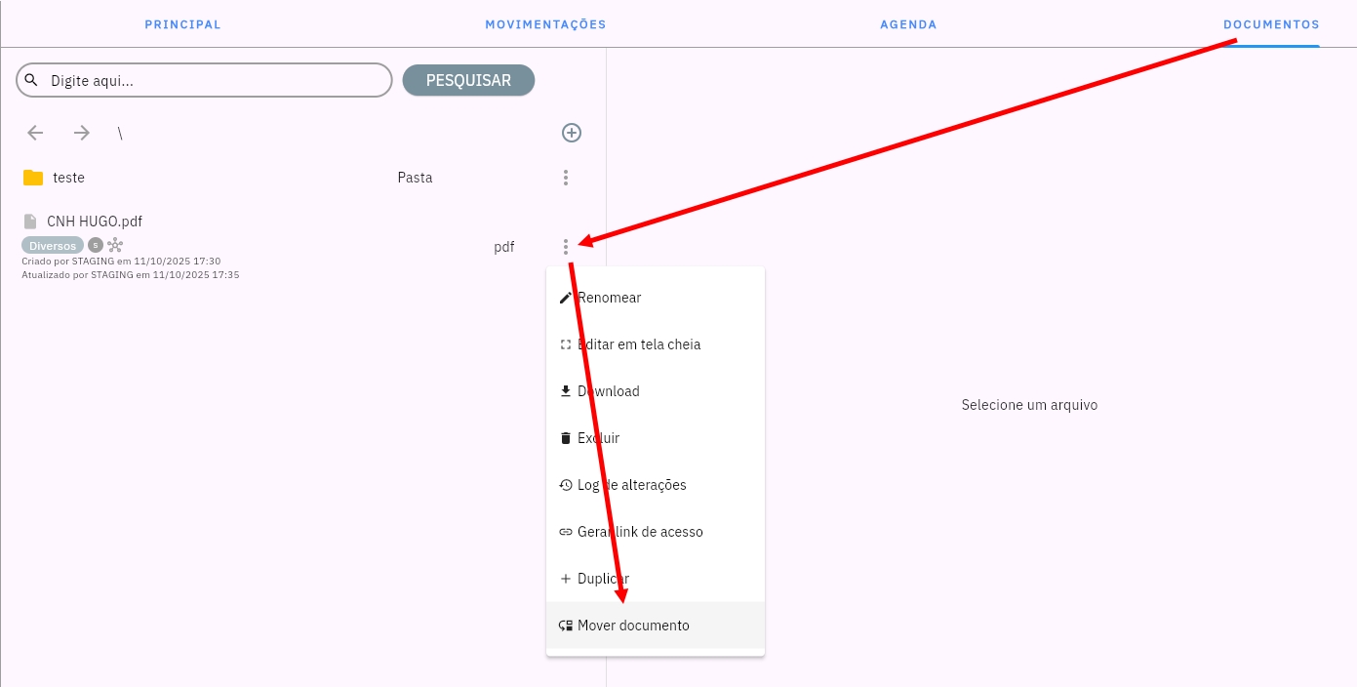Select Renomear from the context menu

(x=609, y=298)
